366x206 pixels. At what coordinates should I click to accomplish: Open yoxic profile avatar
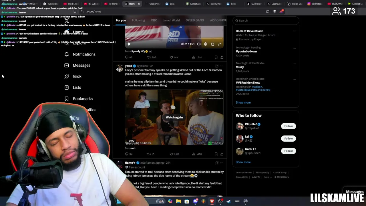[x=120, y=68]
